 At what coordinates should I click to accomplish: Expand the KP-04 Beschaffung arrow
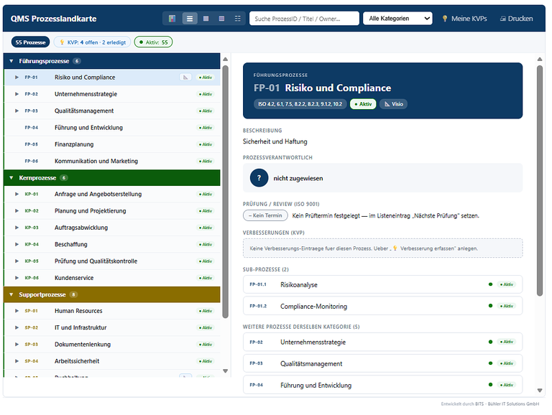[x=17, y=244]
